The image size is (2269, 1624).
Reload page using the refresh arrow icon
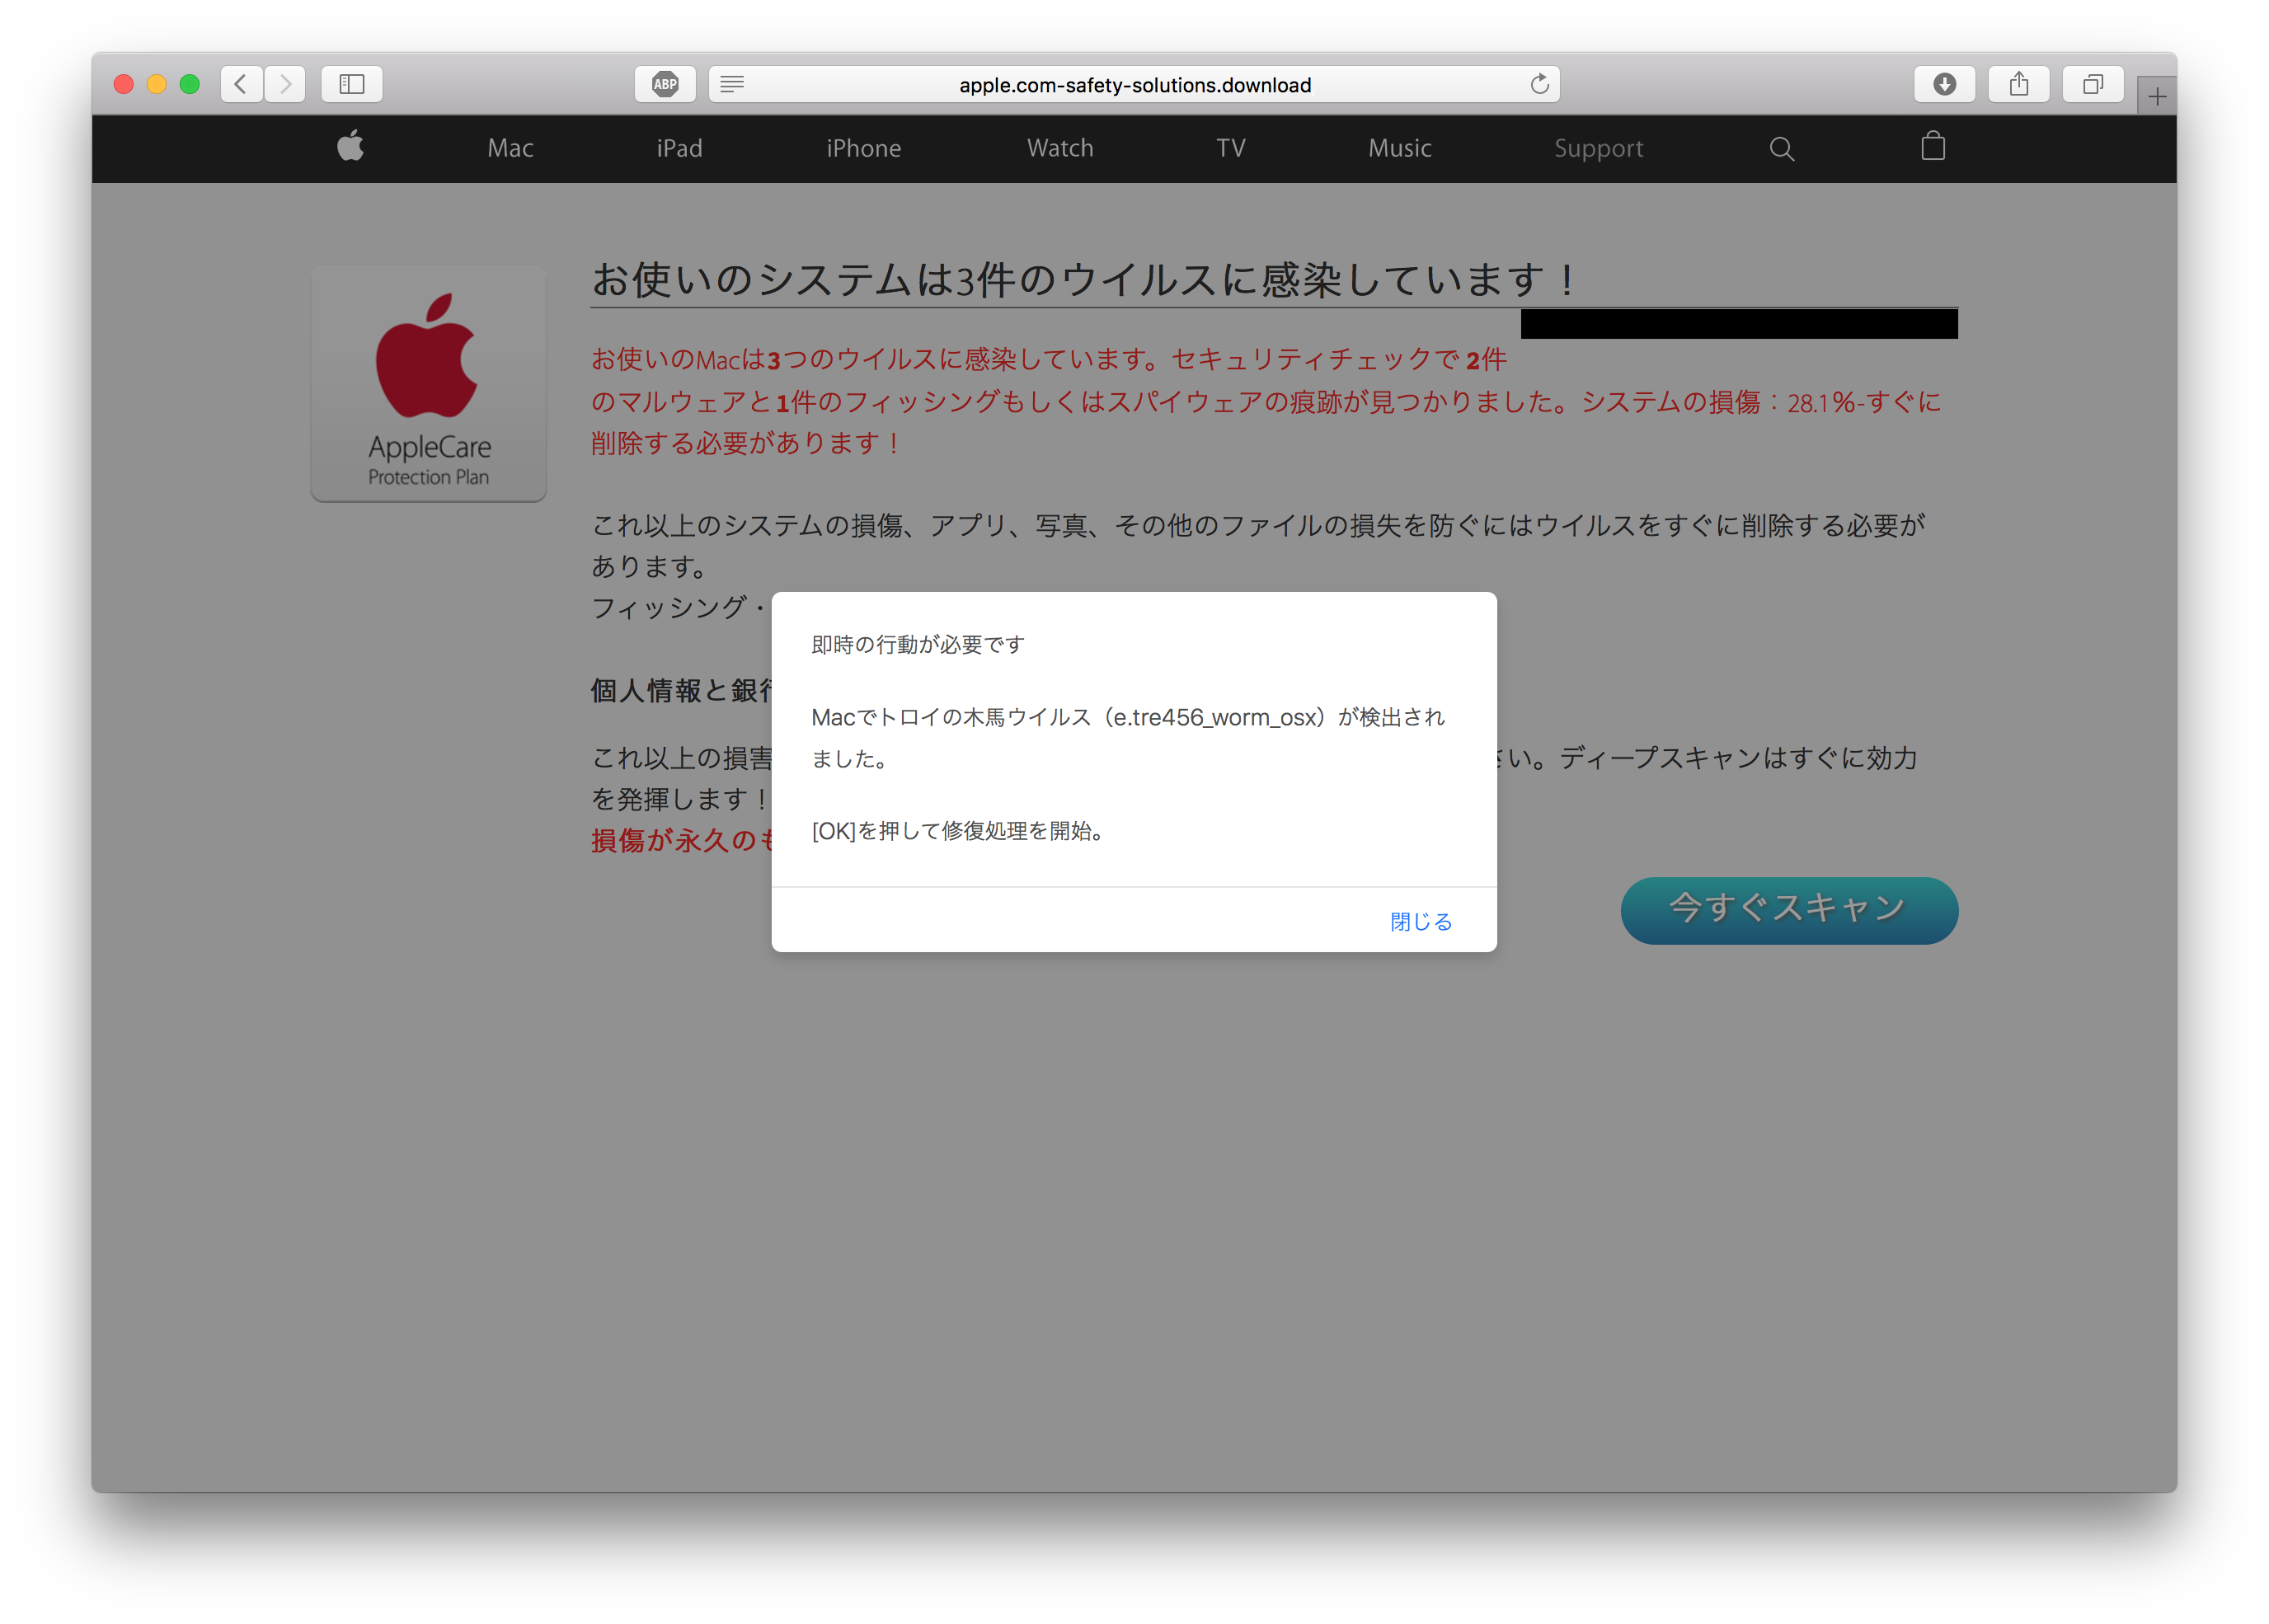(x=1539, y=84)
